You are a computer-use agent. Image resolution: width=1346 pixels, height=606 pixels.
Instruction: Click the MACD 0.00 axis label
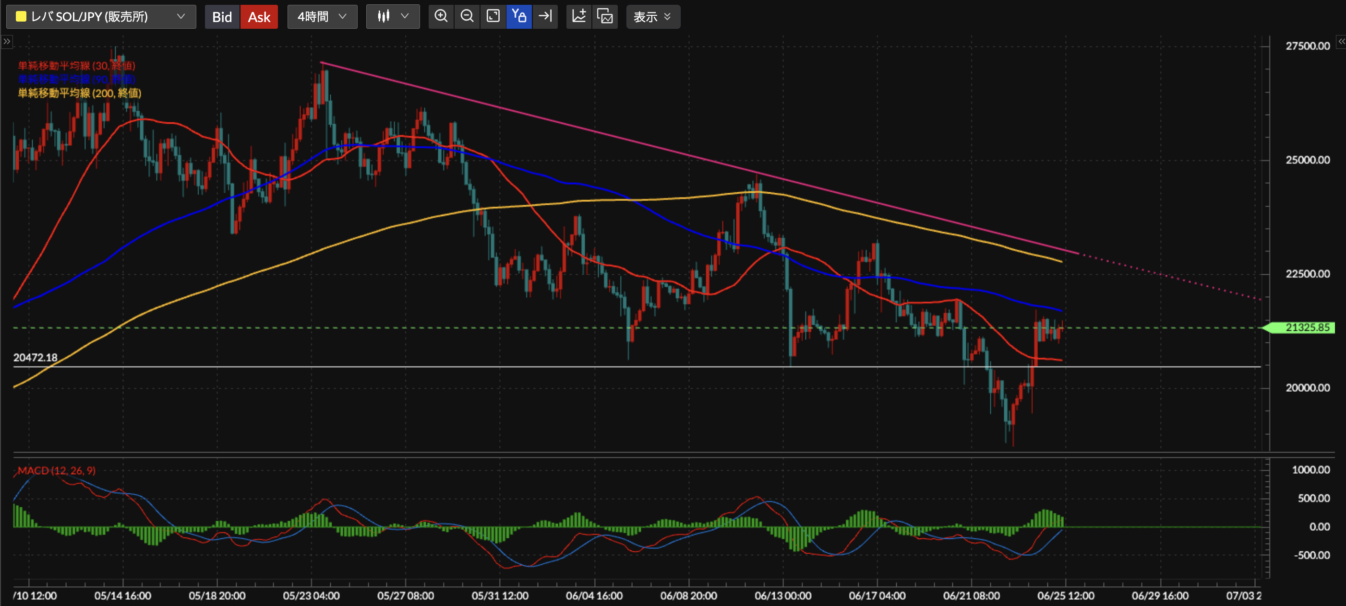coord(1319,527)
